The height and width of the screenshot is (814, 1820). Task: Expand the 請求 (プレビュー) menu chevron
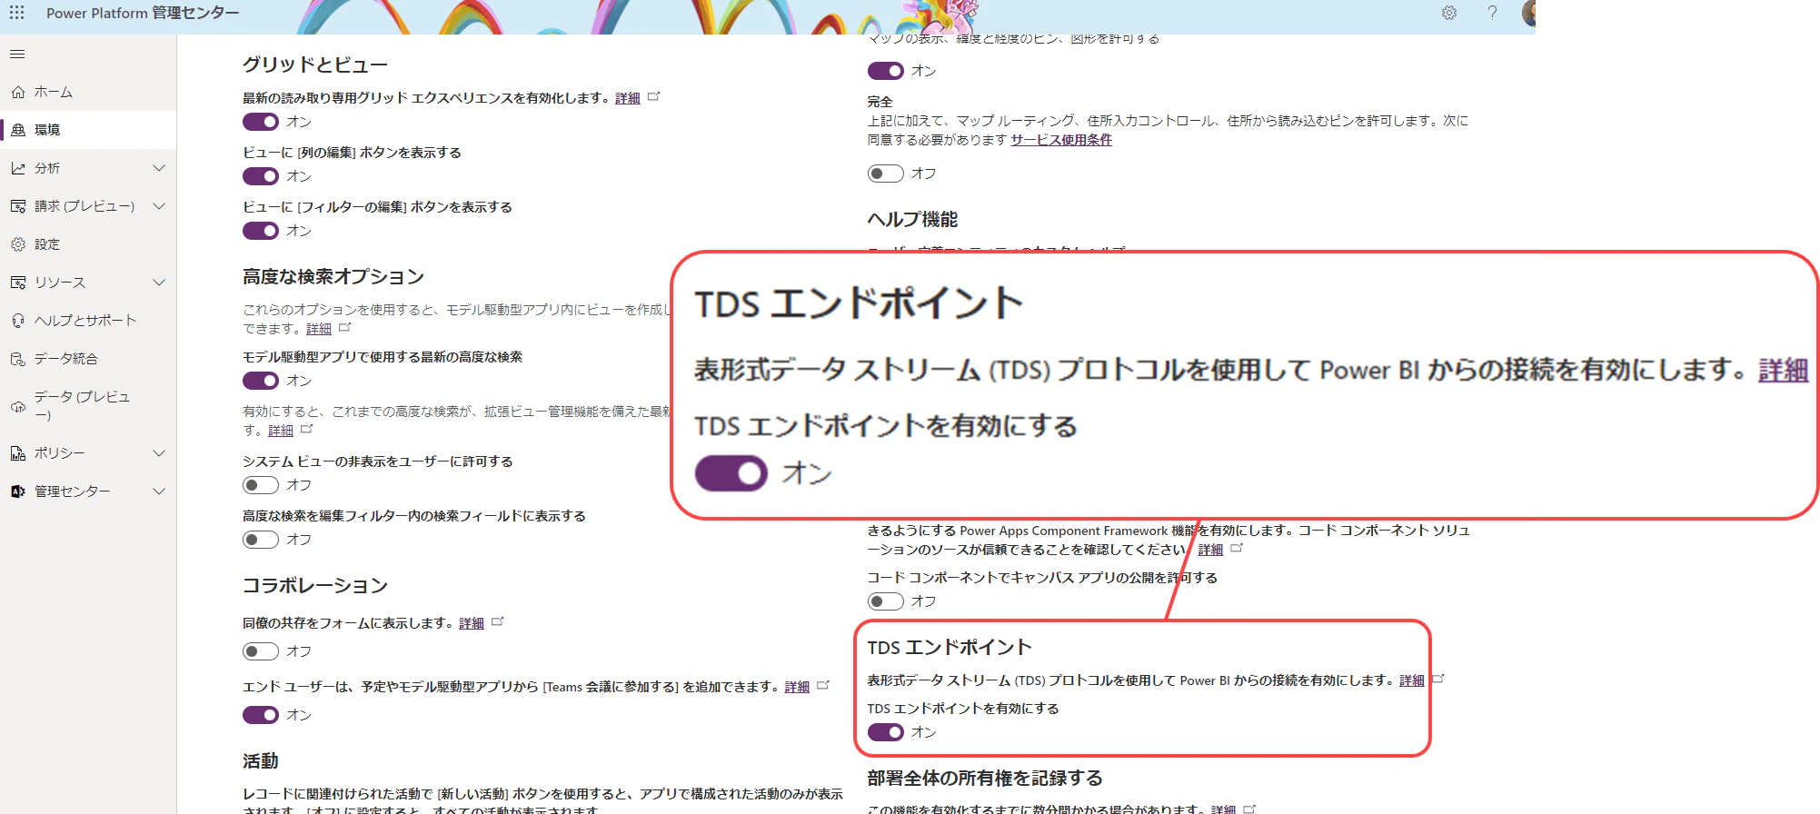(x=159, y=206)
